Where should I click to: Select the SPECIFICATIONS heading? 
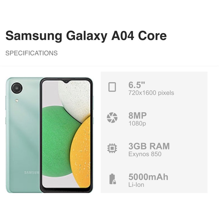[x=31, y=53]
